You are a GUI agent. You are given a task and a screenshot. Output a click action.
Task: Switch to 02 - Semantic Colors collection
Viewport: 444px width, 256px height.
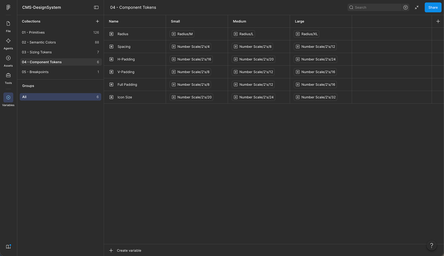coord(60,42)
